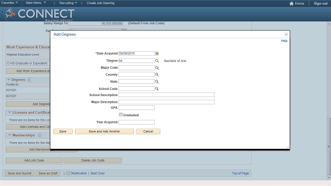Click the Degrees section help icon
Viewport: 331px width, 186px height.
click(29, 80)
